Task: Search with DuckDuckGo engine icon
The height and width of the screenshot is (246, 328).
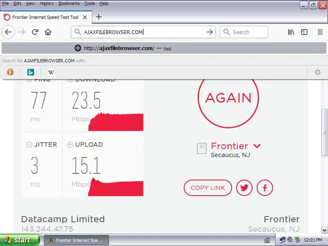Action: point(10,72)
